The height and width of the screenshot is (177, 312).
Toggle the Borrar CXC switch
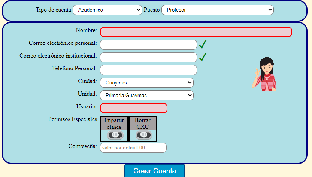click(x=144, y=135)
